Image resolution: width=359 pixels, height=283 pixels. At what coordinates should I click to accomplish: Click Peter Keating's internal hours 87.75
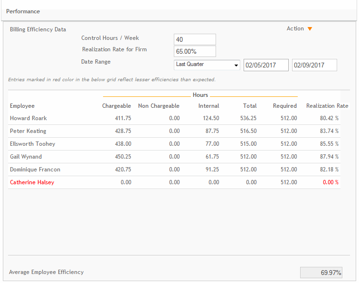[x=212, y=131]
